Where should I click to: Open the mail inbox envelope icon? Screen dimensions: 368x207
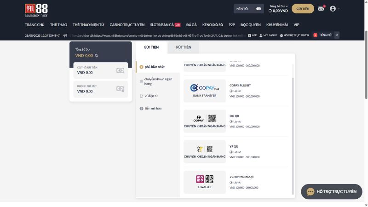coord(321,9)
